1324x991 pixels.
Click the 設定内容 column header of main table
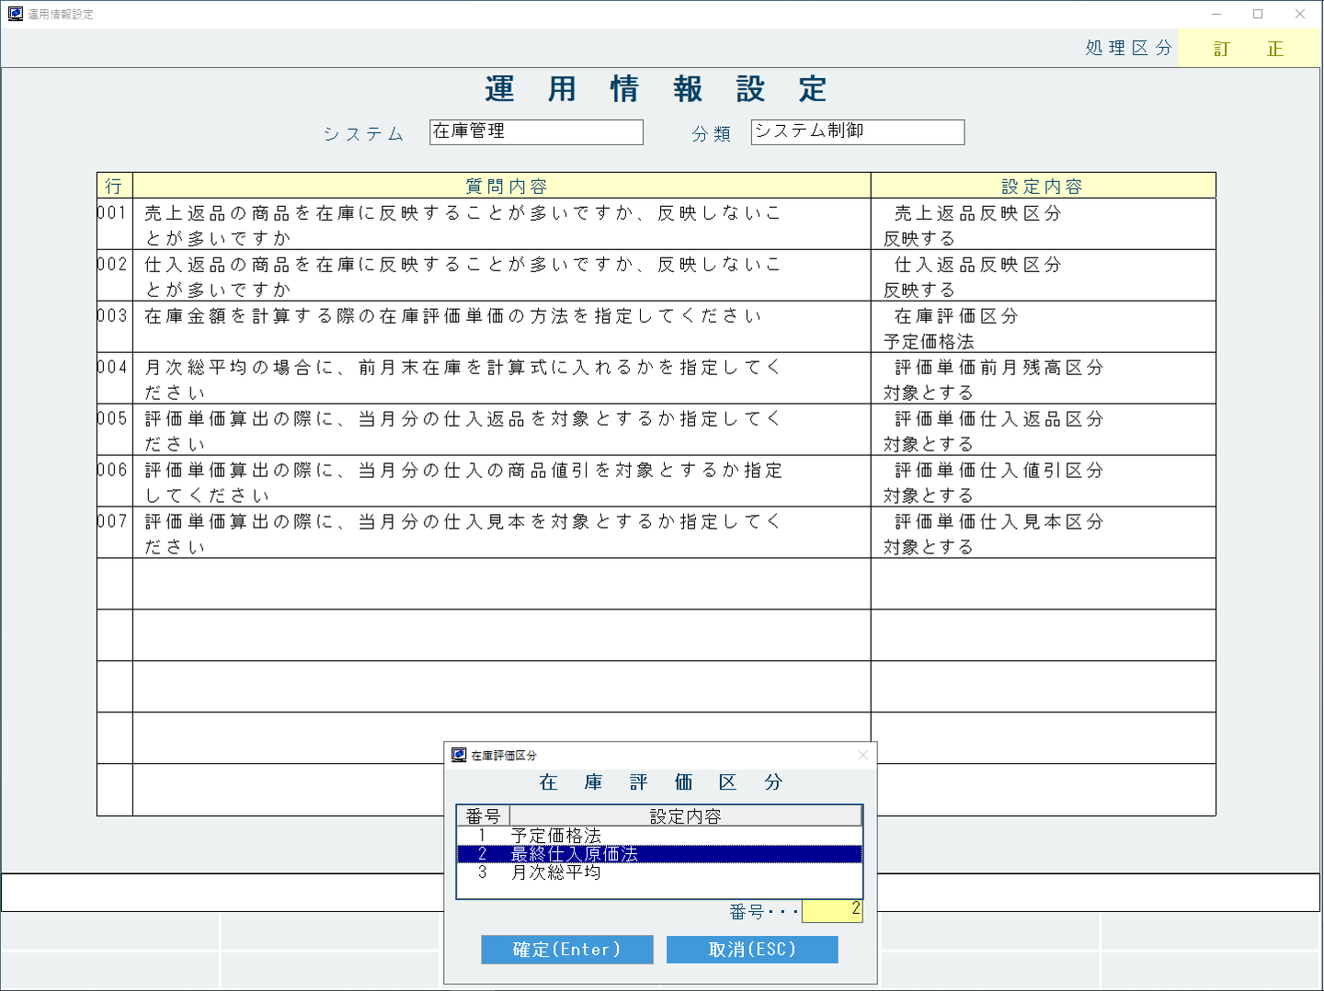[1044, 186]
